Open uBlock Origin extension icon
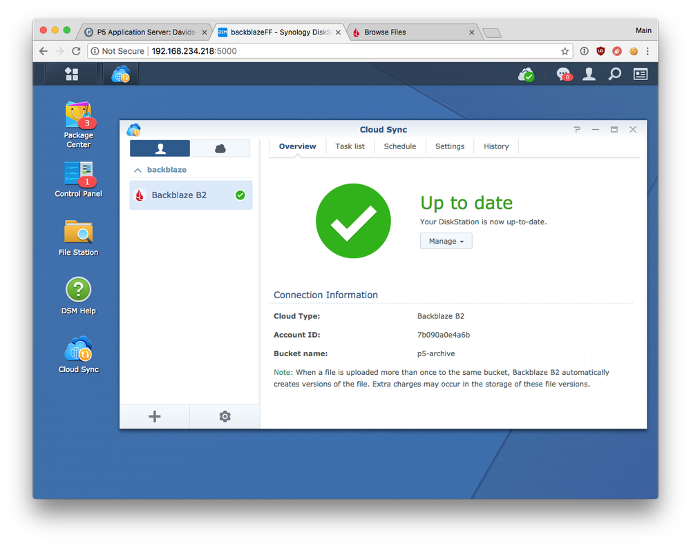Image resolution: width=691 pixels, height=546 pixels. click(x=600, y=51)
